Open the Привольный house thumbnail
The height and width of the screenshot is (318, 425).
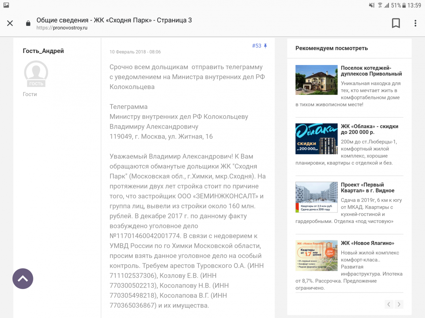pos(317,80)
